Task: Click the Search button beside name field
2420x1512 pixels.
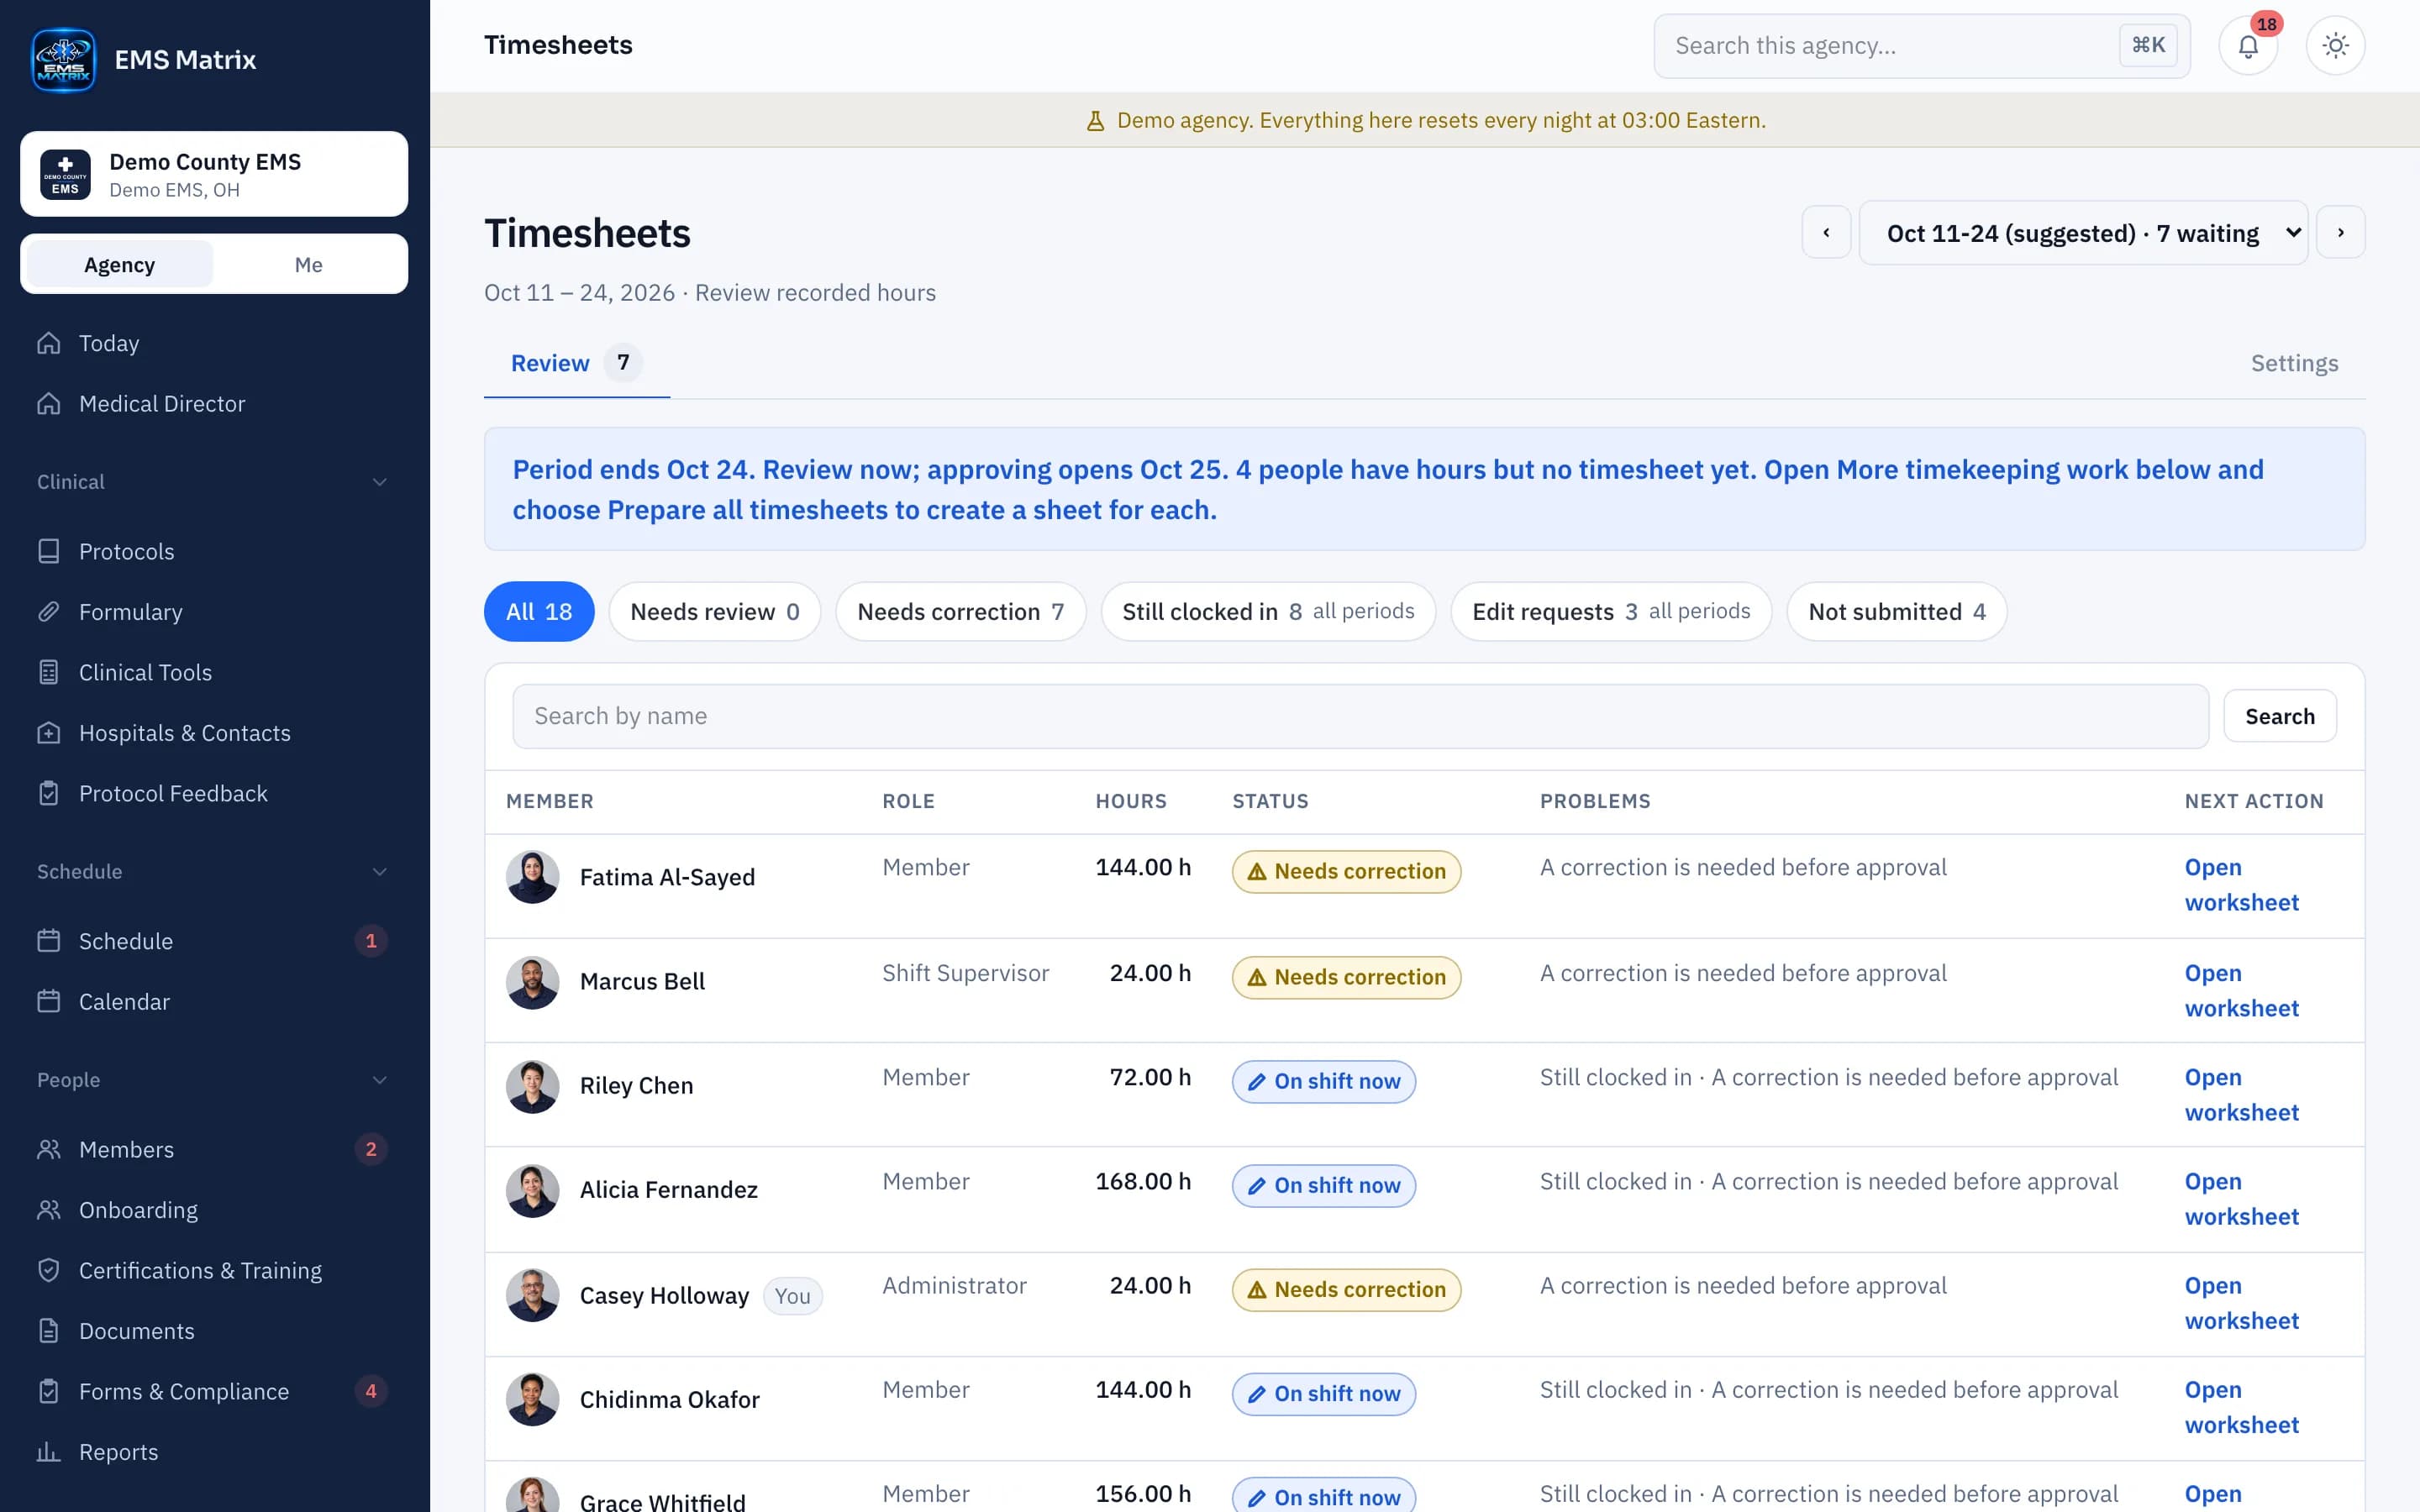Action: coord(2279,716)
